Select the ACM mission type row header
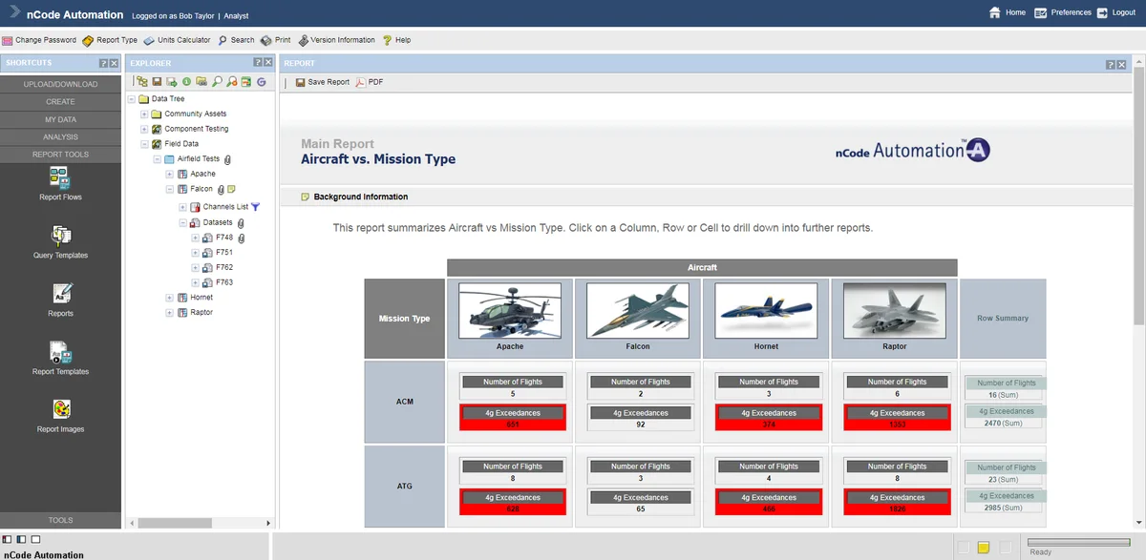The width and height of the screenshot is (1146, 560). click(x=405, y=403)
